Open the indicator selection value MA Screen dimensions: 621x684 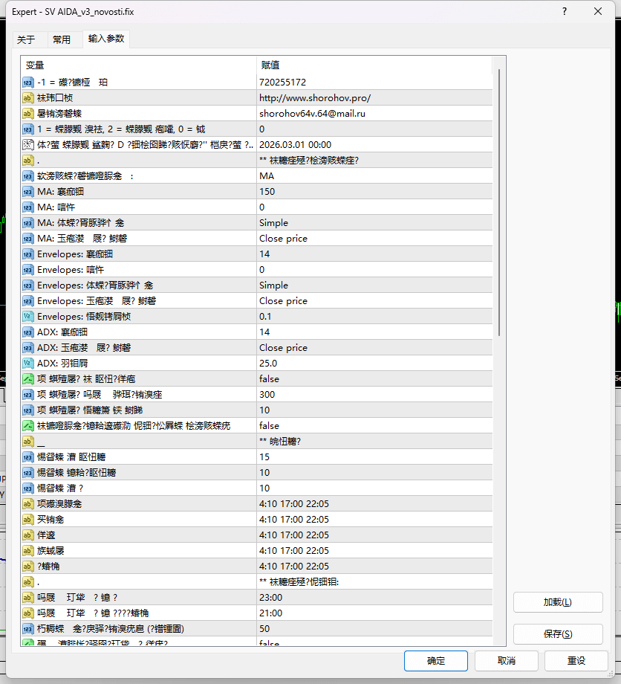(375, 176)
